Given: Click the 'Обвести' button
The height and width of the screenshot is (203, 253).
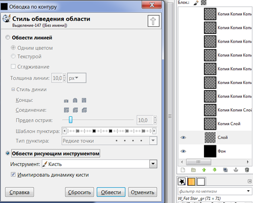Looking at the screenshot, I should pyautogui.click(x=111, y=192).
